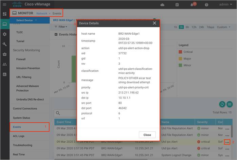Select the 7days time range
This screenshot has width=237, height=160.
coord(210,27)
